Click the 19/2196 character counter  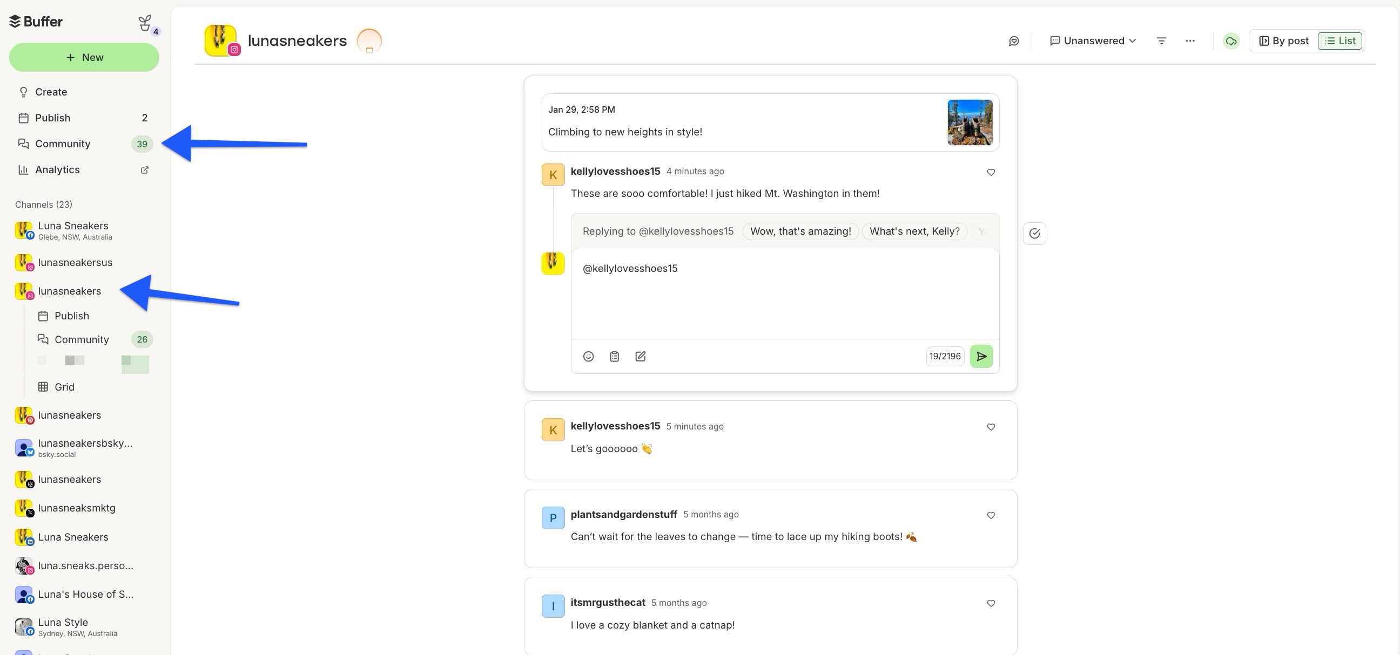945,357
